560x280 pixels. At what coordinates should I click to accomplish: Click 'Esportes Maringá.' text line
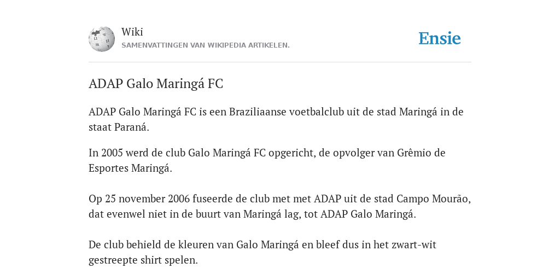[130, 168]
